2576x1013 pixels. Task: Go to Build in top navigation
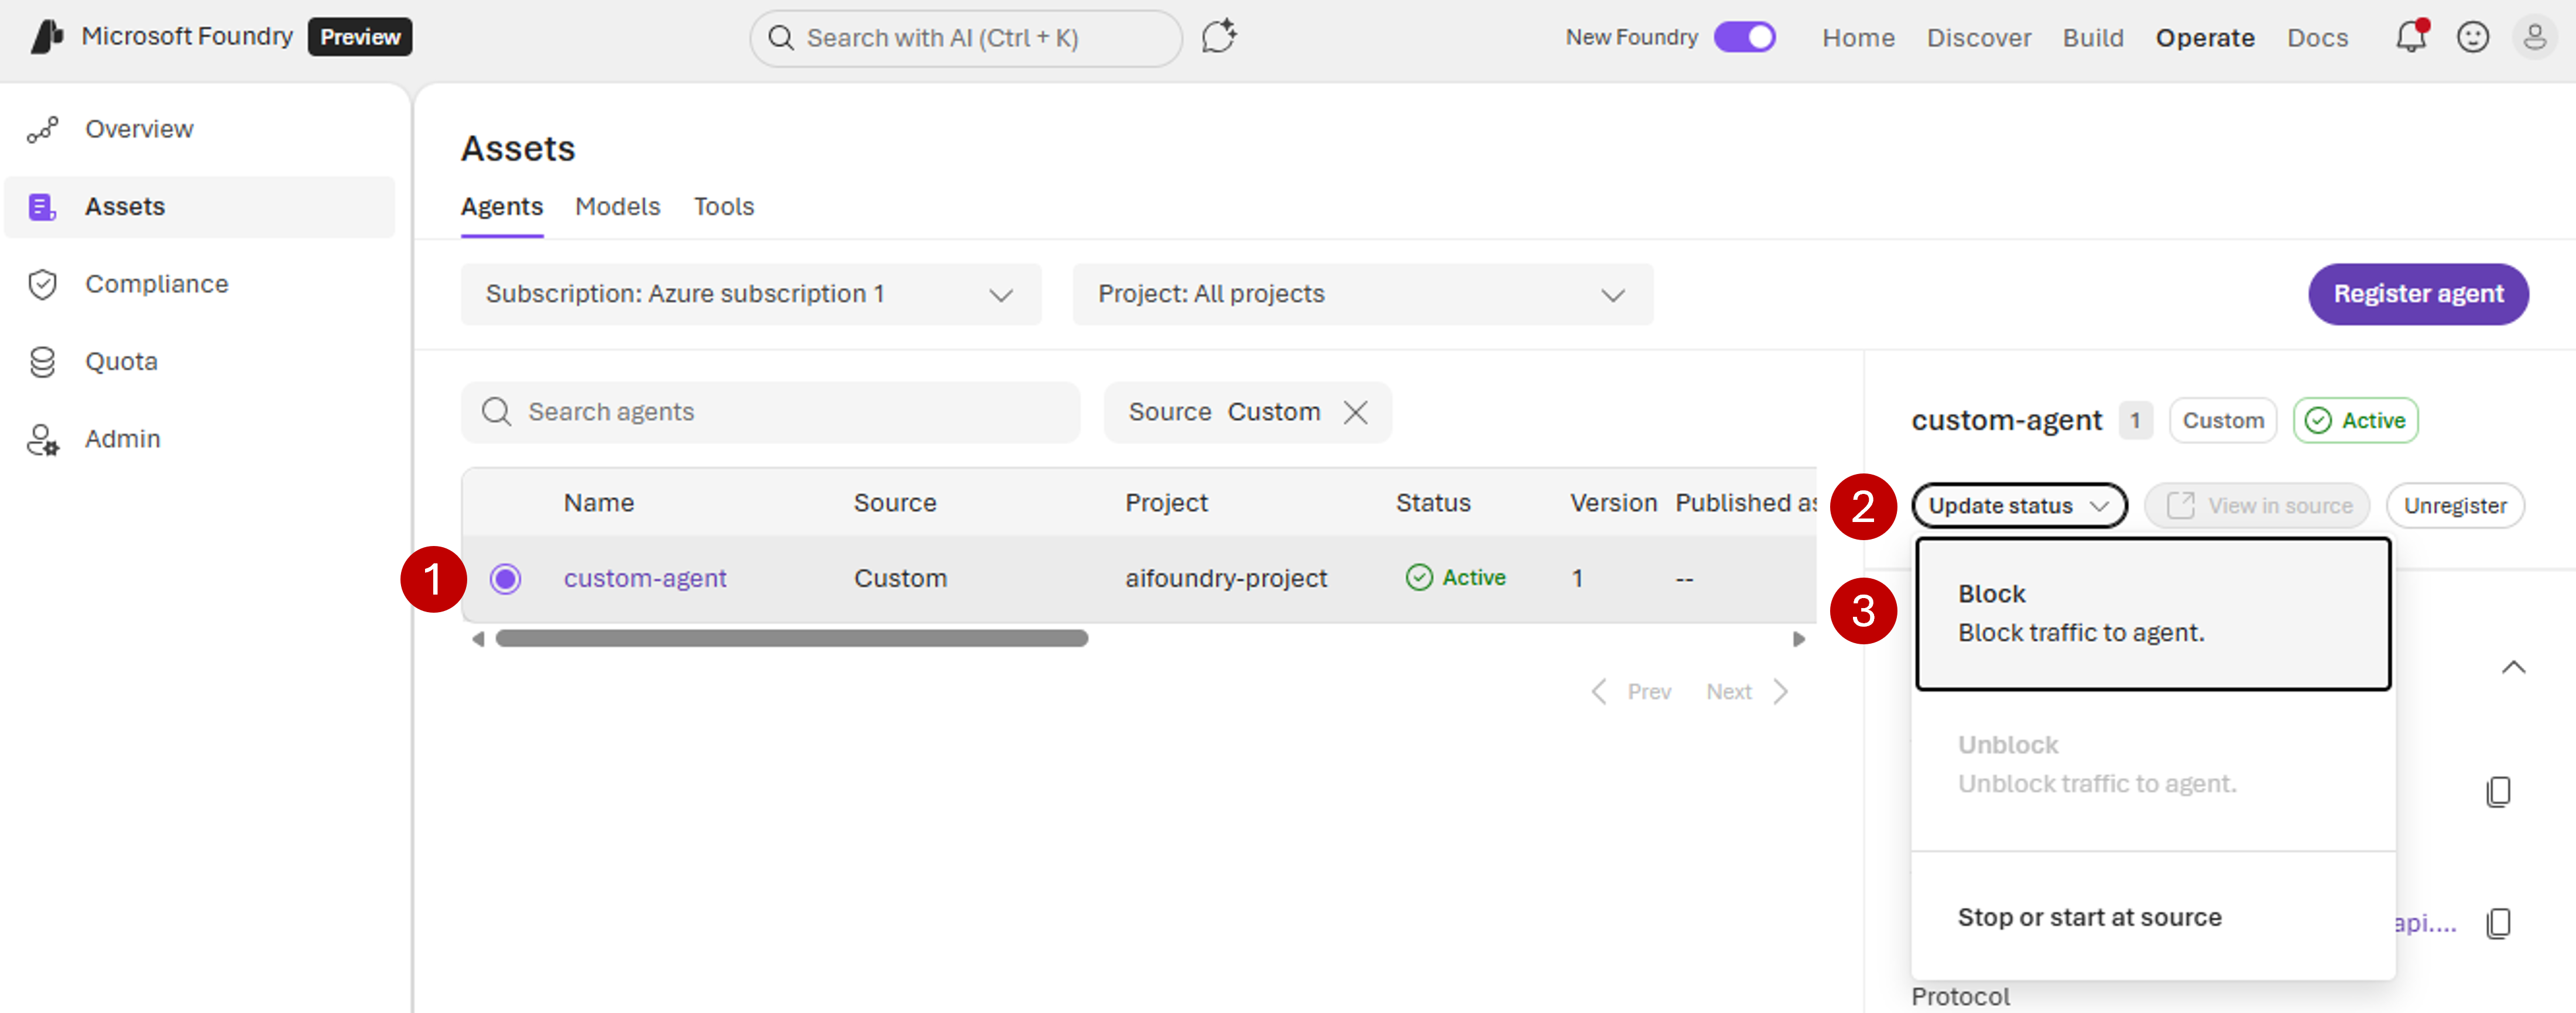2093,38
